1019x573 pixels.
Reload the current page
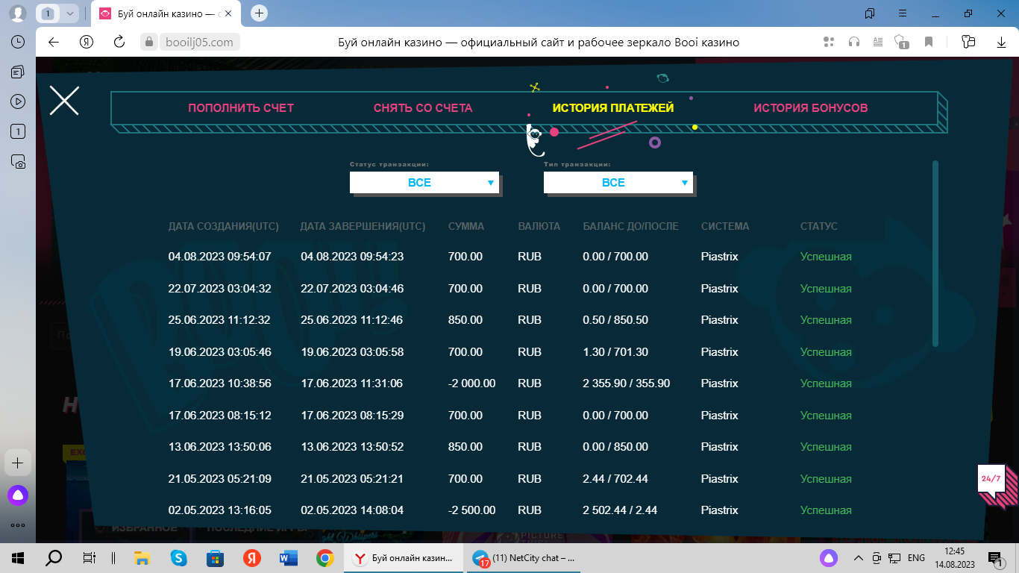119,43
